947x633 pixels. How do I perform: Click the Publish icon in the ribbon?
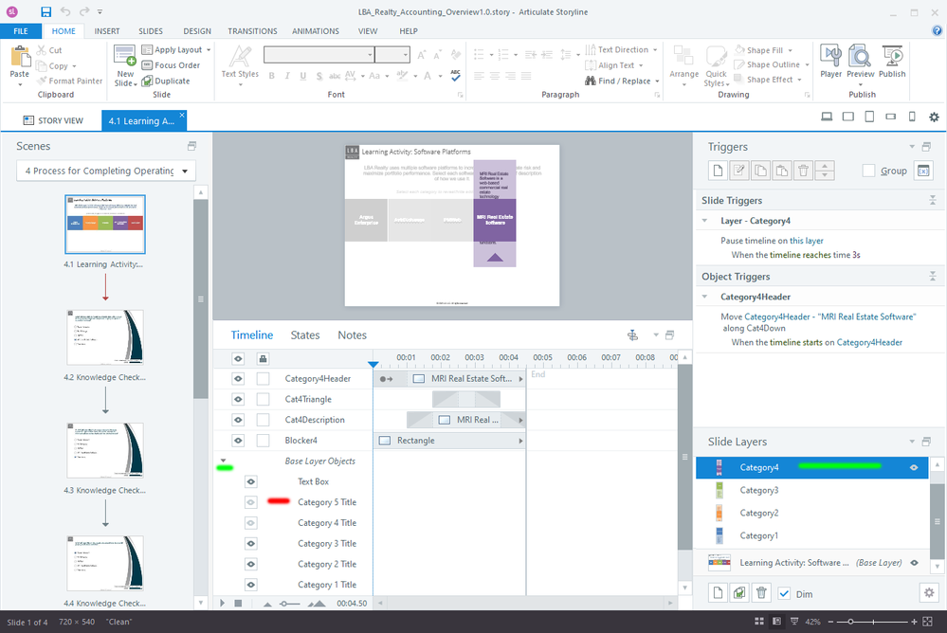click(x=891, y=61)
